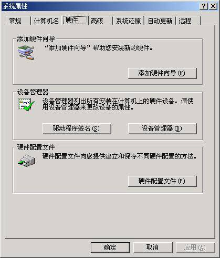Image resolution: width=220 pixels, height=258 pixels.
Task: Open 设备管理器(D) button
Action: (162, 128)
